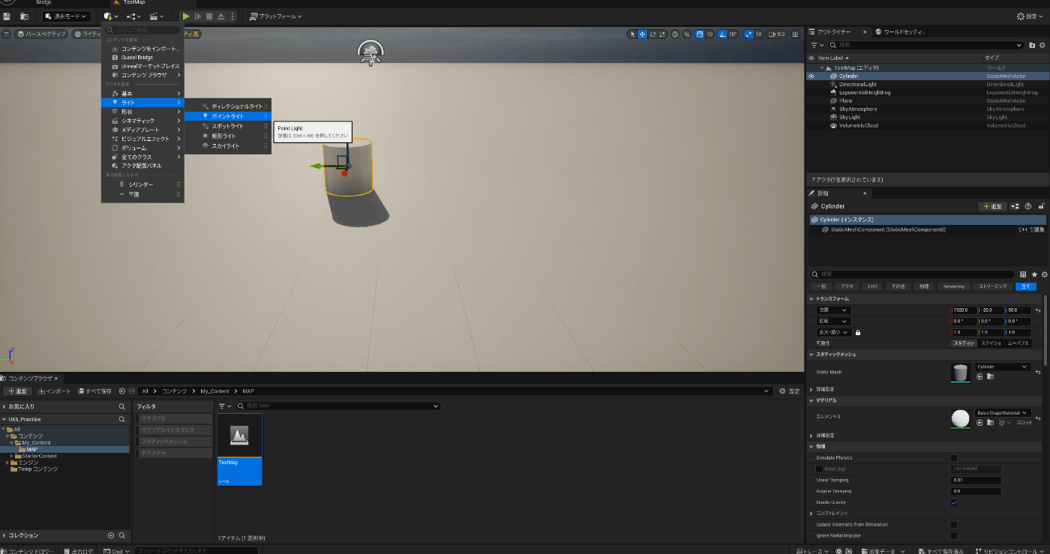Activate the Rotate gizmo tool
The image size is (1050, 554).
[x=652, y=34]
